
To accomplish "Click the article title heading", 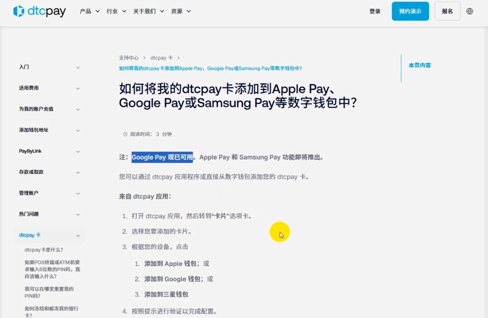I will 238,96.
